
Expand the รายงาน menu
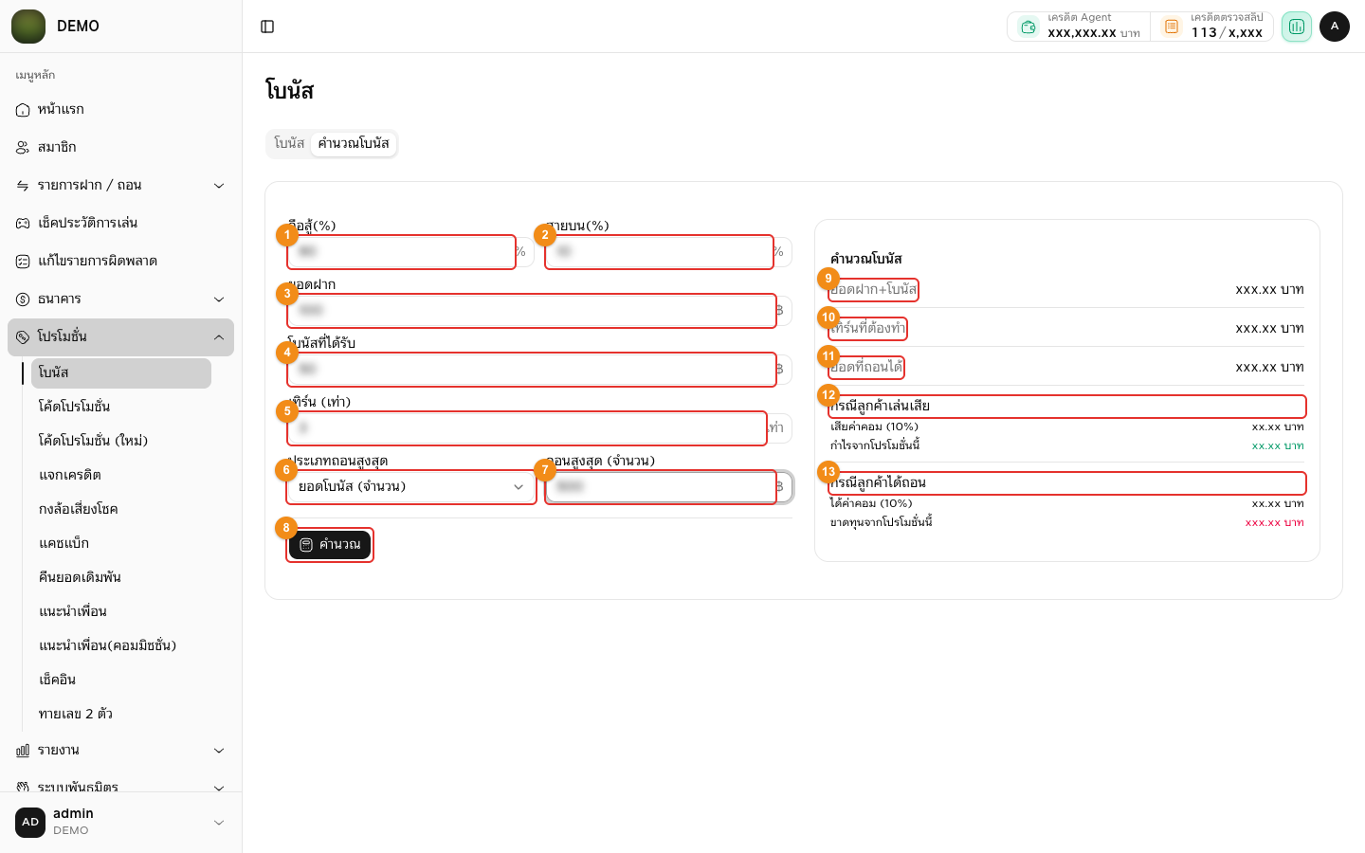point(120,751)
